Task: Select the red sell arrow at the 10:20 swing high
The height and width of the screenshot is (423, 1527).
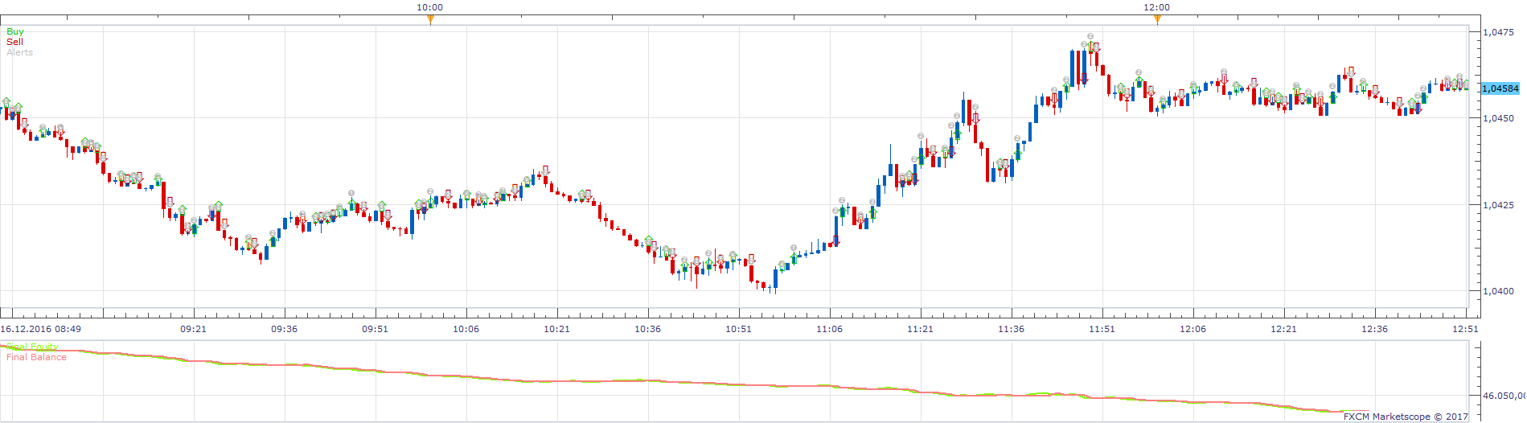Action: tap(545, 170)
